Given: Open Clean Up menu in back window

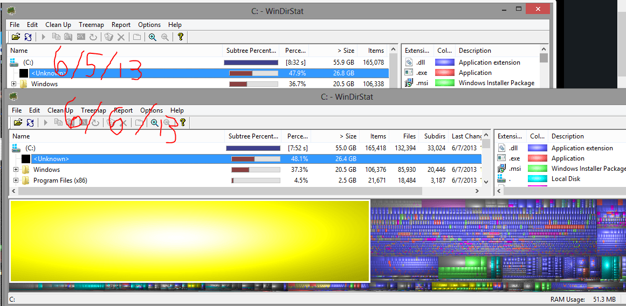Looking at the screenshot, I should coord(58,25).
